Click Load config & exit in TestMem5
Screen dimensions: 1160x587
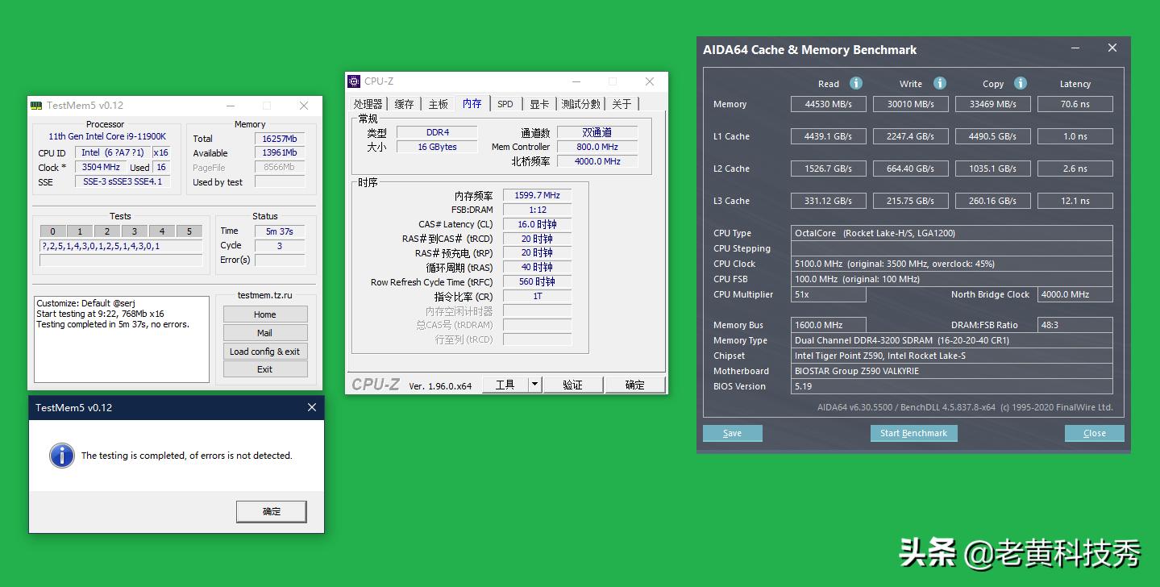pos(265,352)
